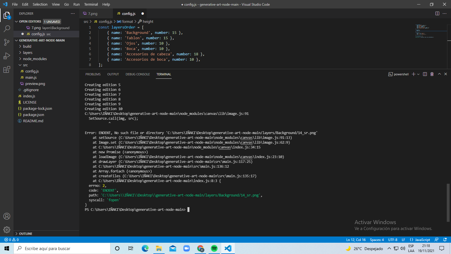Kill the active PowerShell terminal

[432, 74]
